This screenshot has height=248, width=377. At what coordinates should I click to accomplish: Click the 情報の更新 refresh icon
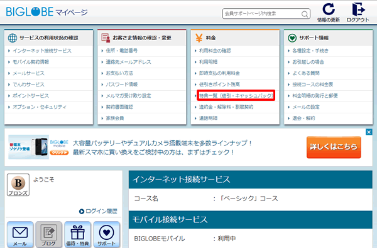point(329,9)
